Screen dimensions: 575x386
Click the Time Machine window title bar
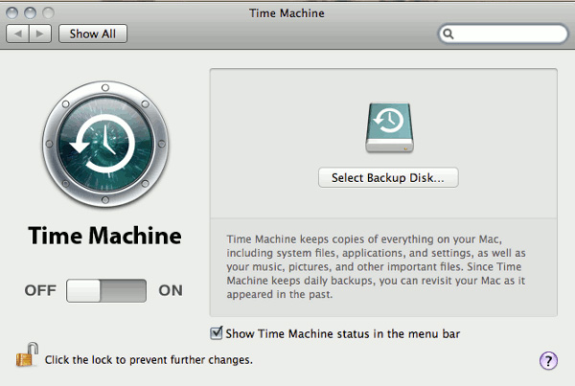pyautogui.click(x=287, y=12)
